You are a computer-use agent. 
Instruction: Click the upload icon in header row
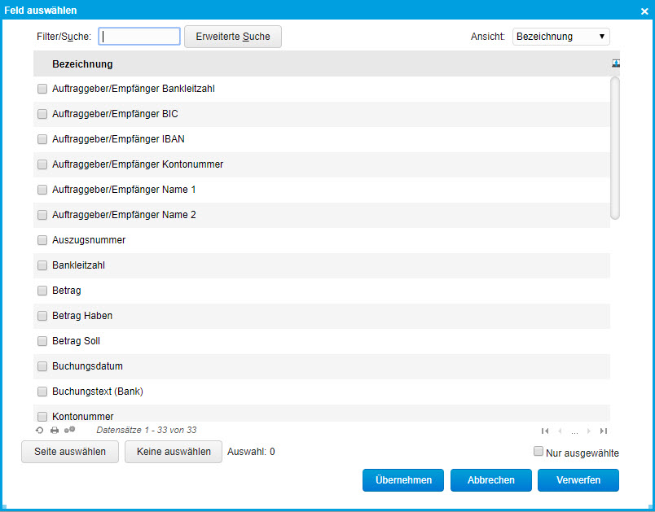(615, 63)
